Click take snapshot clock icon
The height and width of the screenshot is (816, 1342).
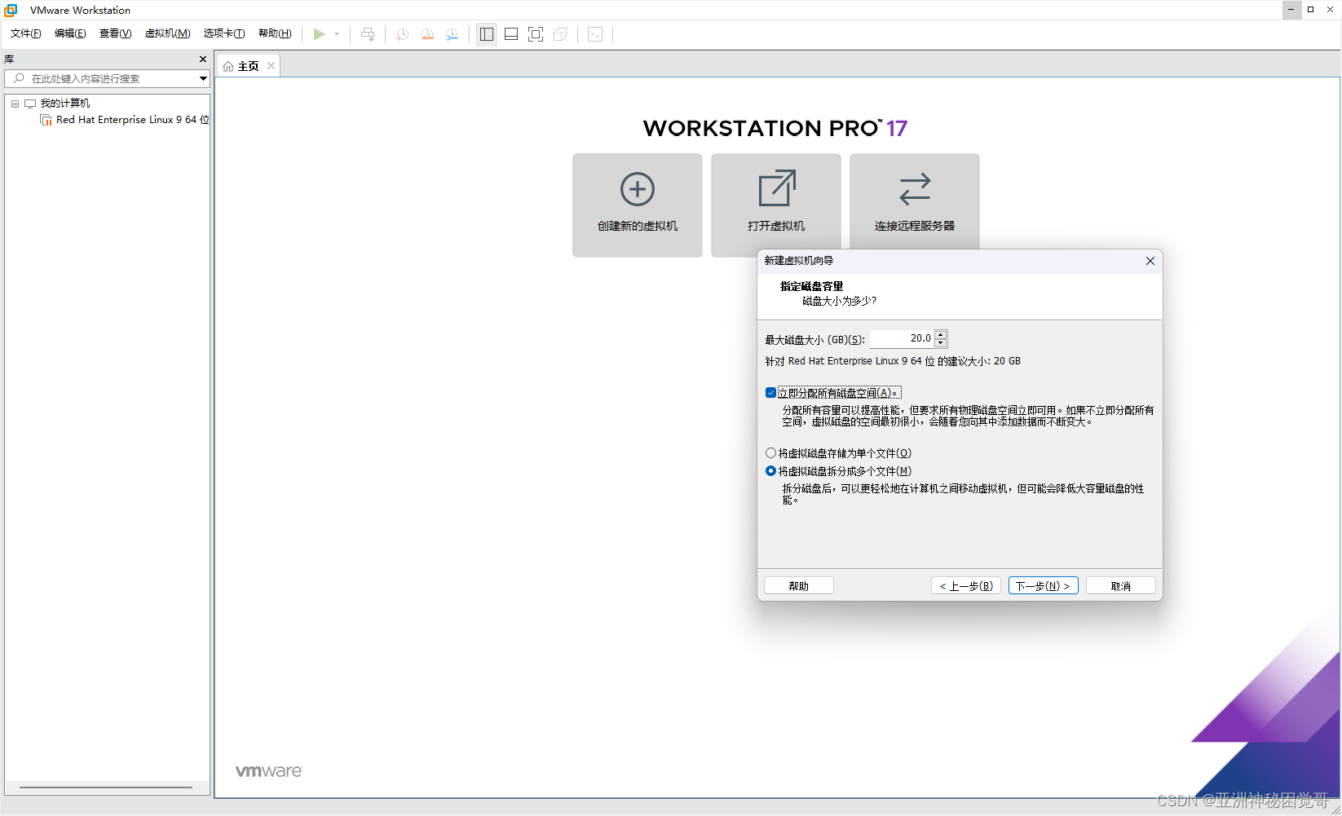point(402,34)
